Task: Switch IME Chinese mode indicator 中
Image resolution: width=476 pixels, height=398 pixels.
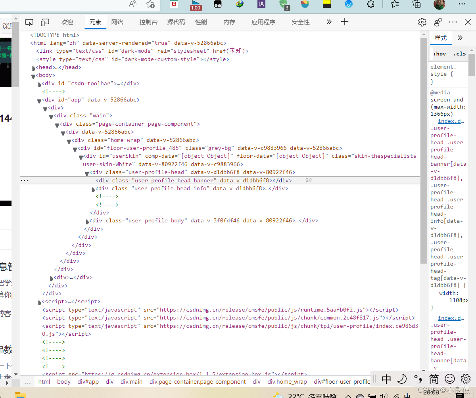Action: 386,379
